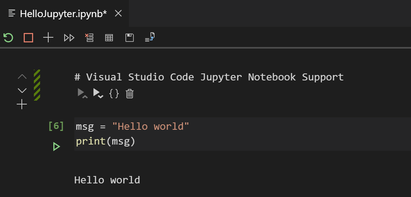The image size is (411, 197).
Task: Clear all cell outputs
Action: pyautogui.click(x=90, y=38)
